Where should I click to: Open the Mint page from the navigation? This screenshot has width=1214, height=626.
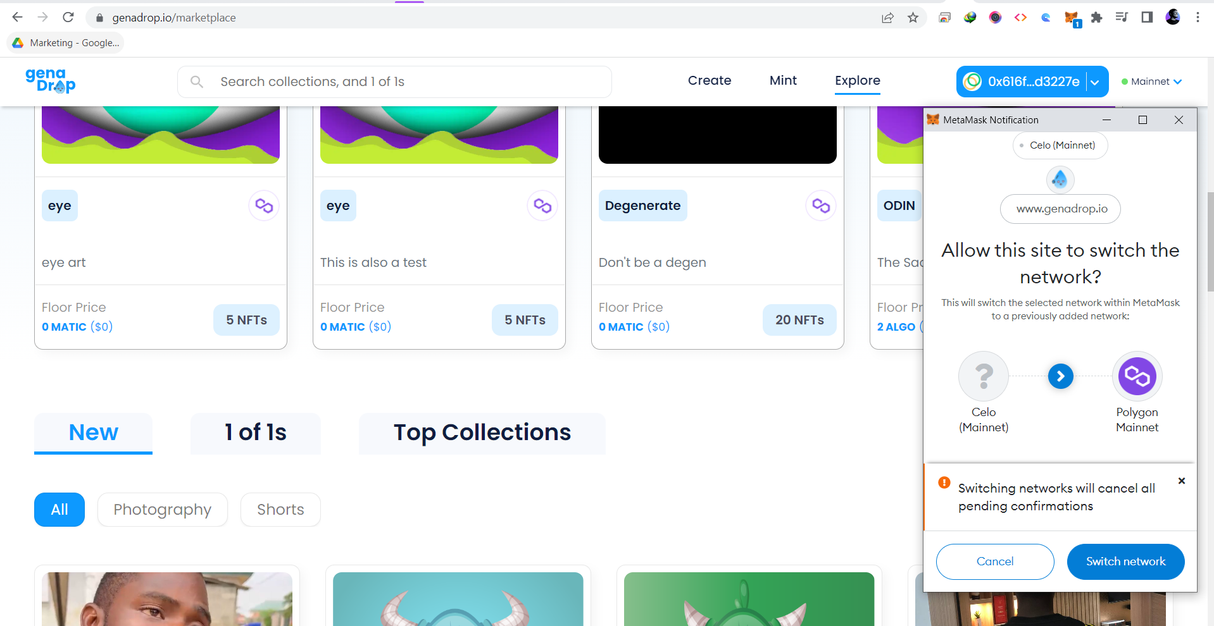(783, 80)
